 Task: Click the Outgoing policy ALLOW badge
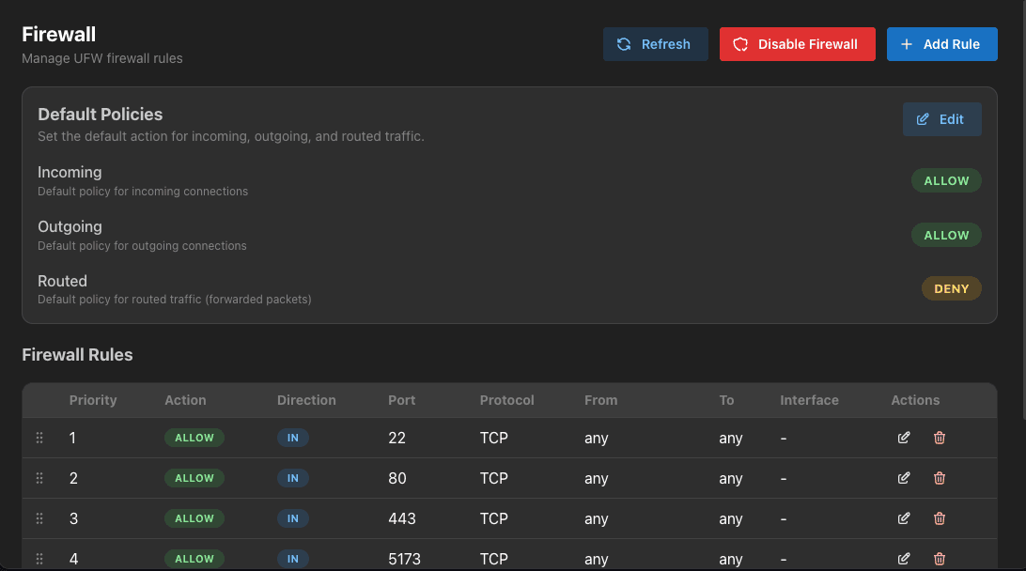pos(946,235)
